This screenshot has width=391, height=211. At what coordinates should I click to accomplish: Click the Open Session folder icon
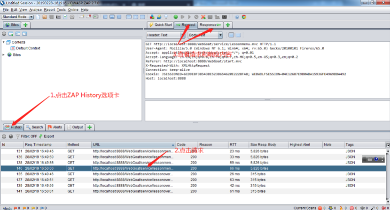[45, 17]
